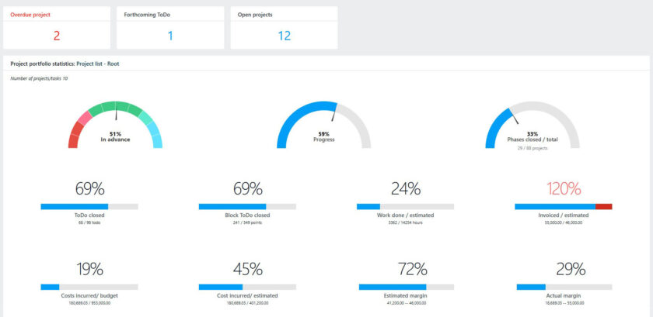Click the overdue project count 2
653x317 pixels.
(x=57, y=36)
